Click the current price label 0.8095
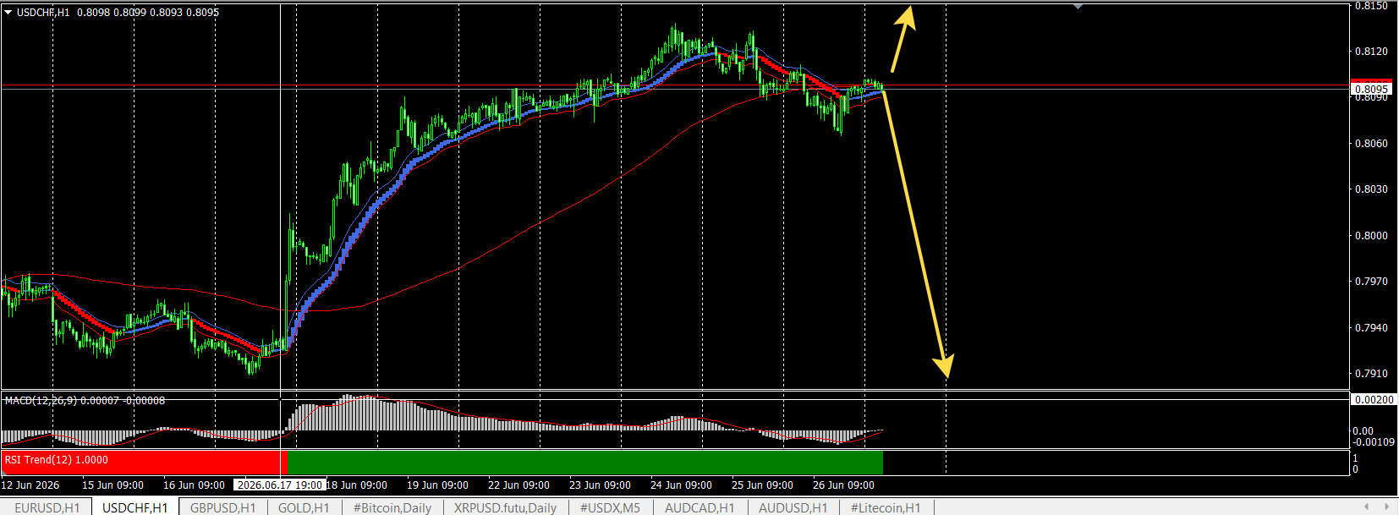Image resolution: width=1399 pixels, height=515 pixels. [x=1371, y=89]
